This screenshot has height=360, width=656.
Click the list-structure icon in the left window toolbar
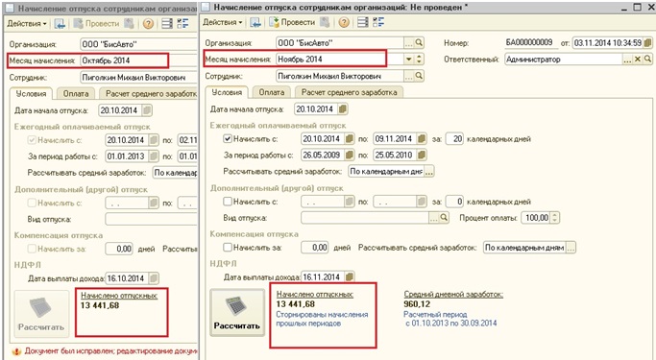(x=167, y=23)
